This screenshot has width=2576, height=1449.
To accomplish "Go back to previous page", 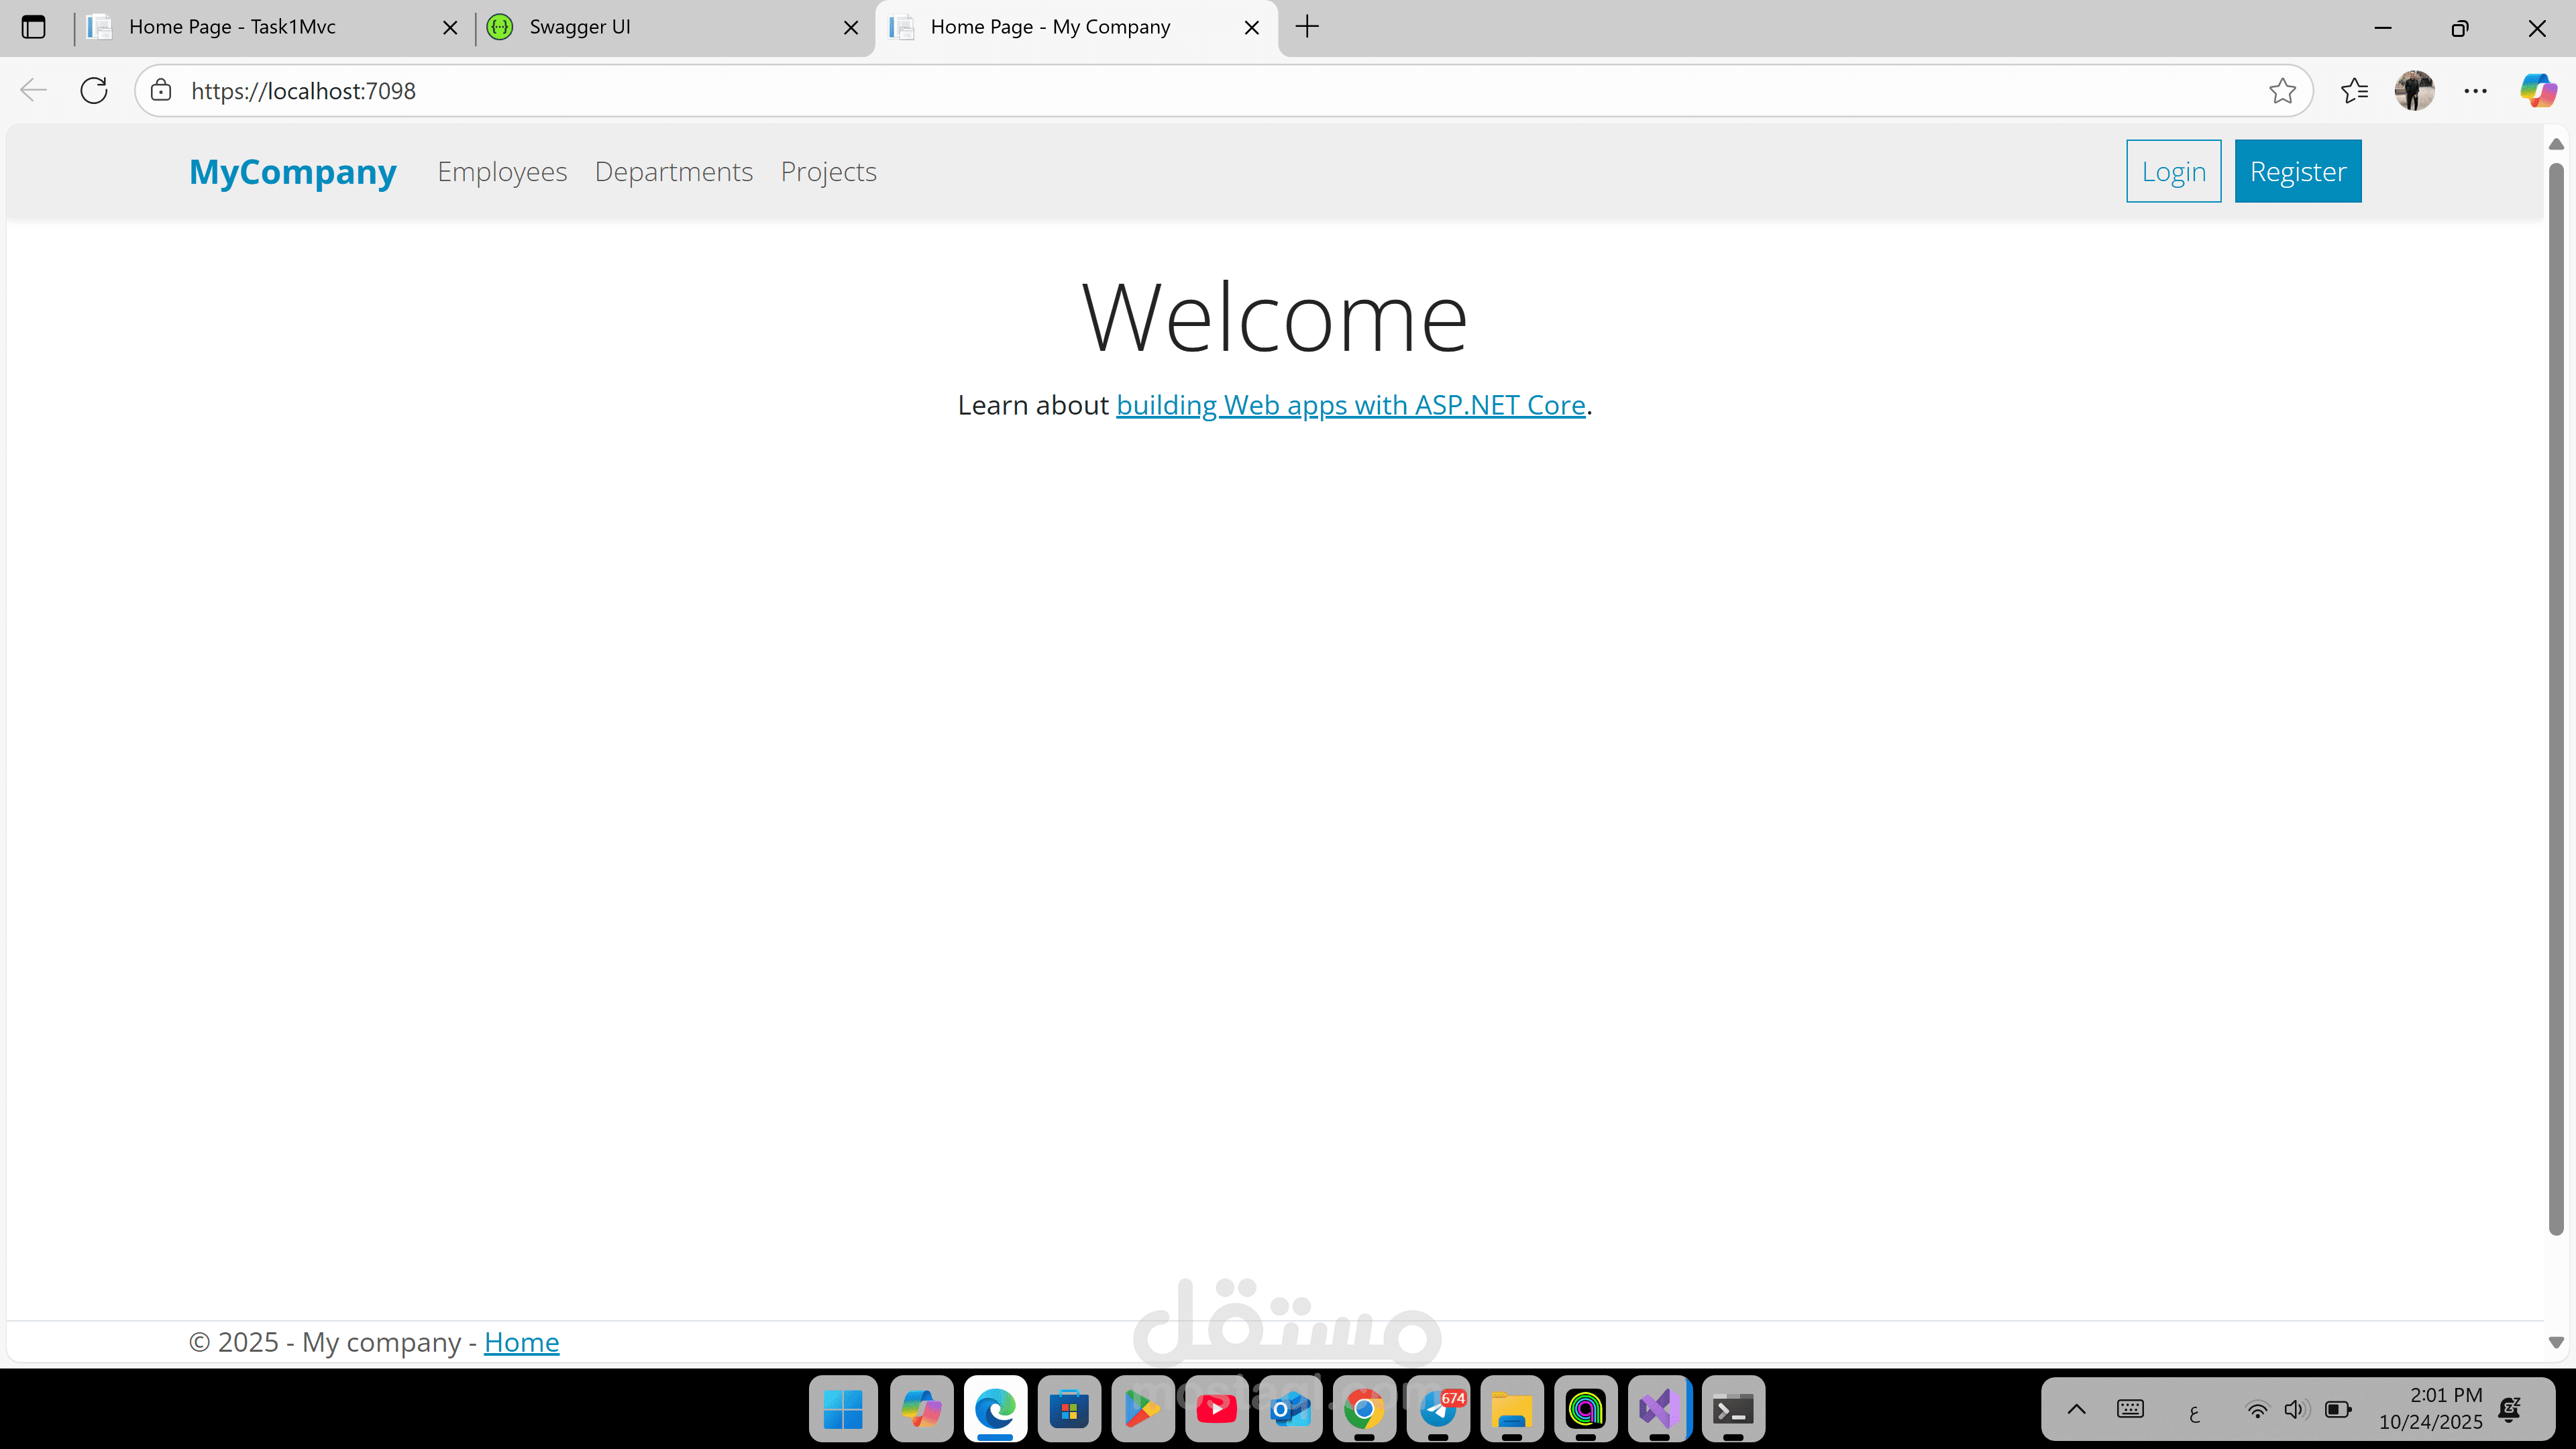I will point(33,91).
